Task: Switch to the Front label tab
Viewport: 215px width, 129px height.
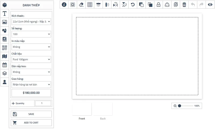Action: [x=82, y=119]
